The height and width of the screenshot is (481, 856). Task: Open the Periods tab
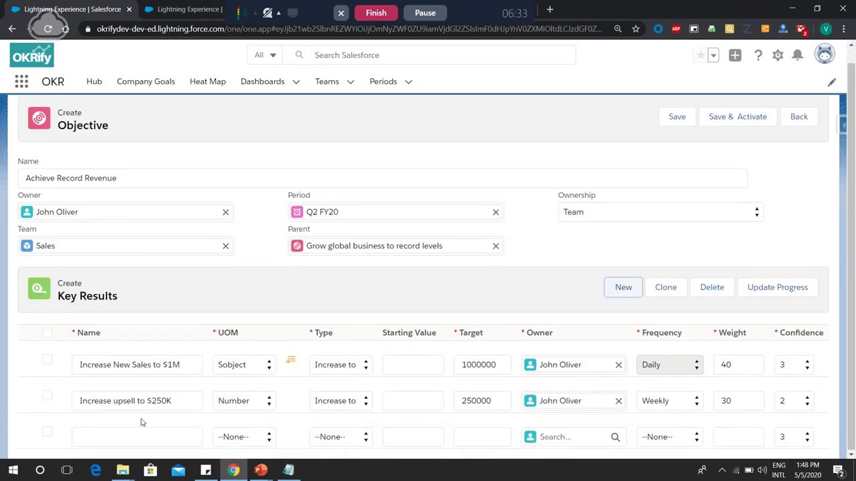[383, 82]
